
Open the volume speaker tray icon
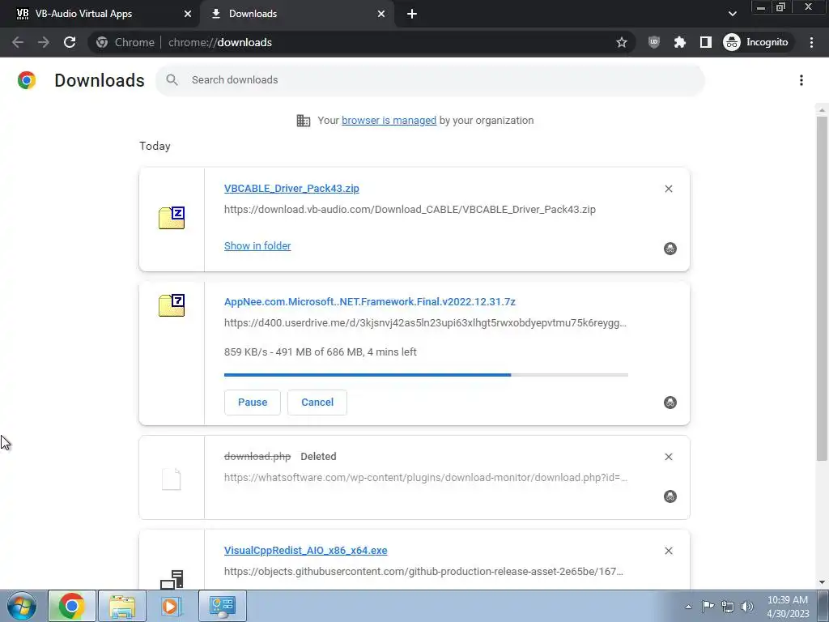[747, 607]
